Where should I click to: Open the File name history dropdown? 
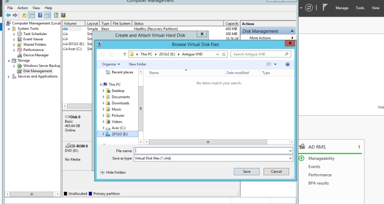tap(290, 151)
